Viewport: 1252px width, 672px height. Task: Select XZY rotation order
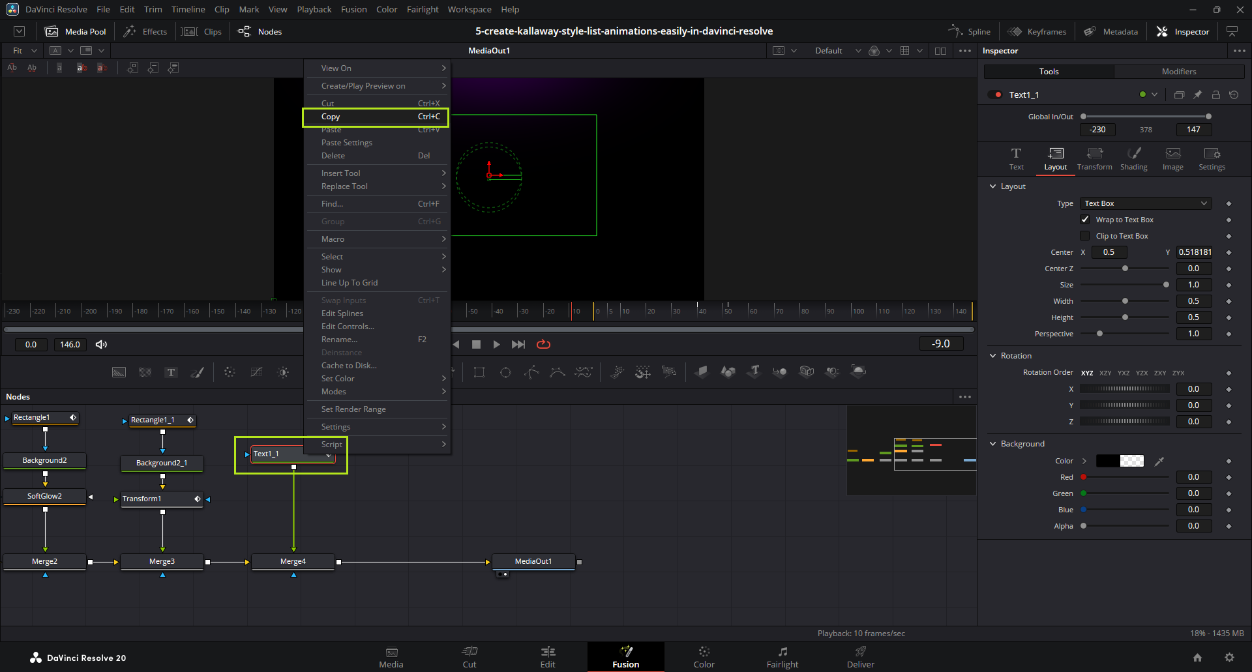1105,373
